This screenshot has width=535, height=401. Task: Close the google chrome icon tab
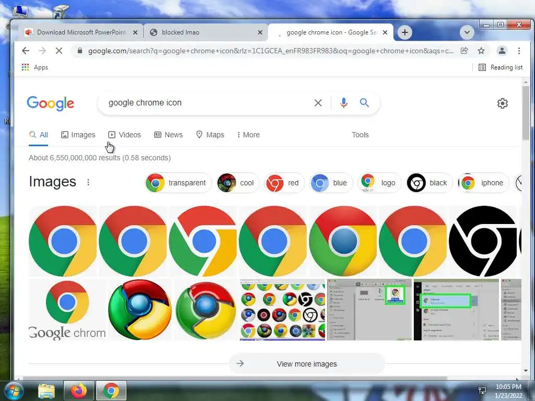point(385,32)
